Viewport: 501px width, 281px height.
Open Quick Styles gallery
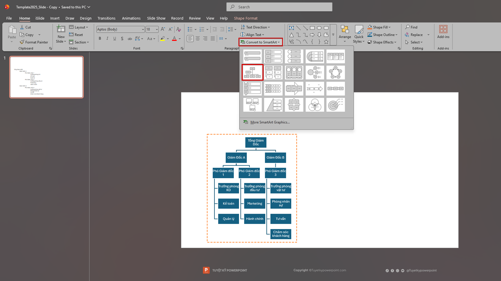click(359, 34)
